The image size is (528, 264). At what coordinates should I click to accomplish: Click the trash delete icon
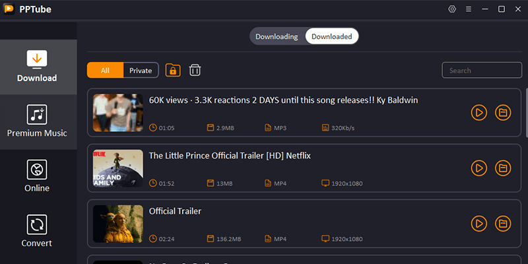click(195, 71)
